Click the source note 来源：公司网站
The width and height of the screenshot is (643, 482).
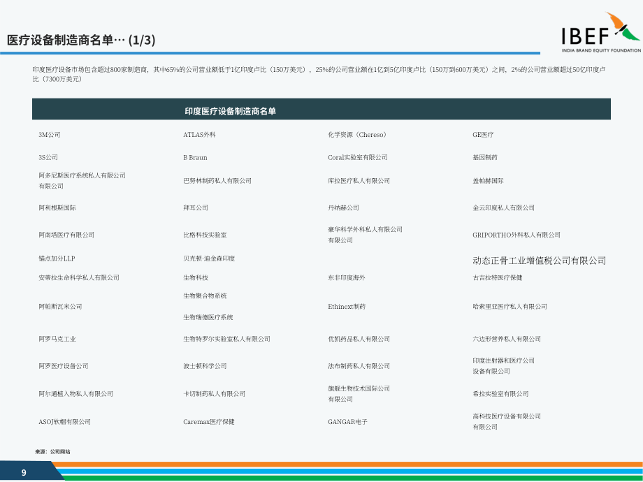point(52,452)
